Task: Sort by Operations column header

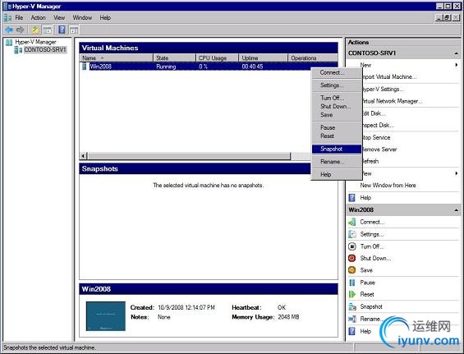Action: click(313, 58)
